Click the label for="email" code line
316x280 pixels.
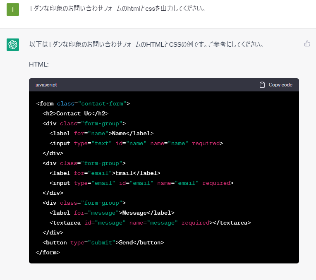coord(105,173)
